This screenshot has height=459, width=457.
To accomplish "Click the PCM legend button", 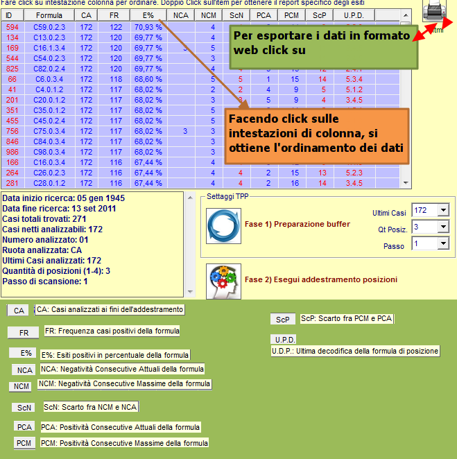I will (24, 443).
